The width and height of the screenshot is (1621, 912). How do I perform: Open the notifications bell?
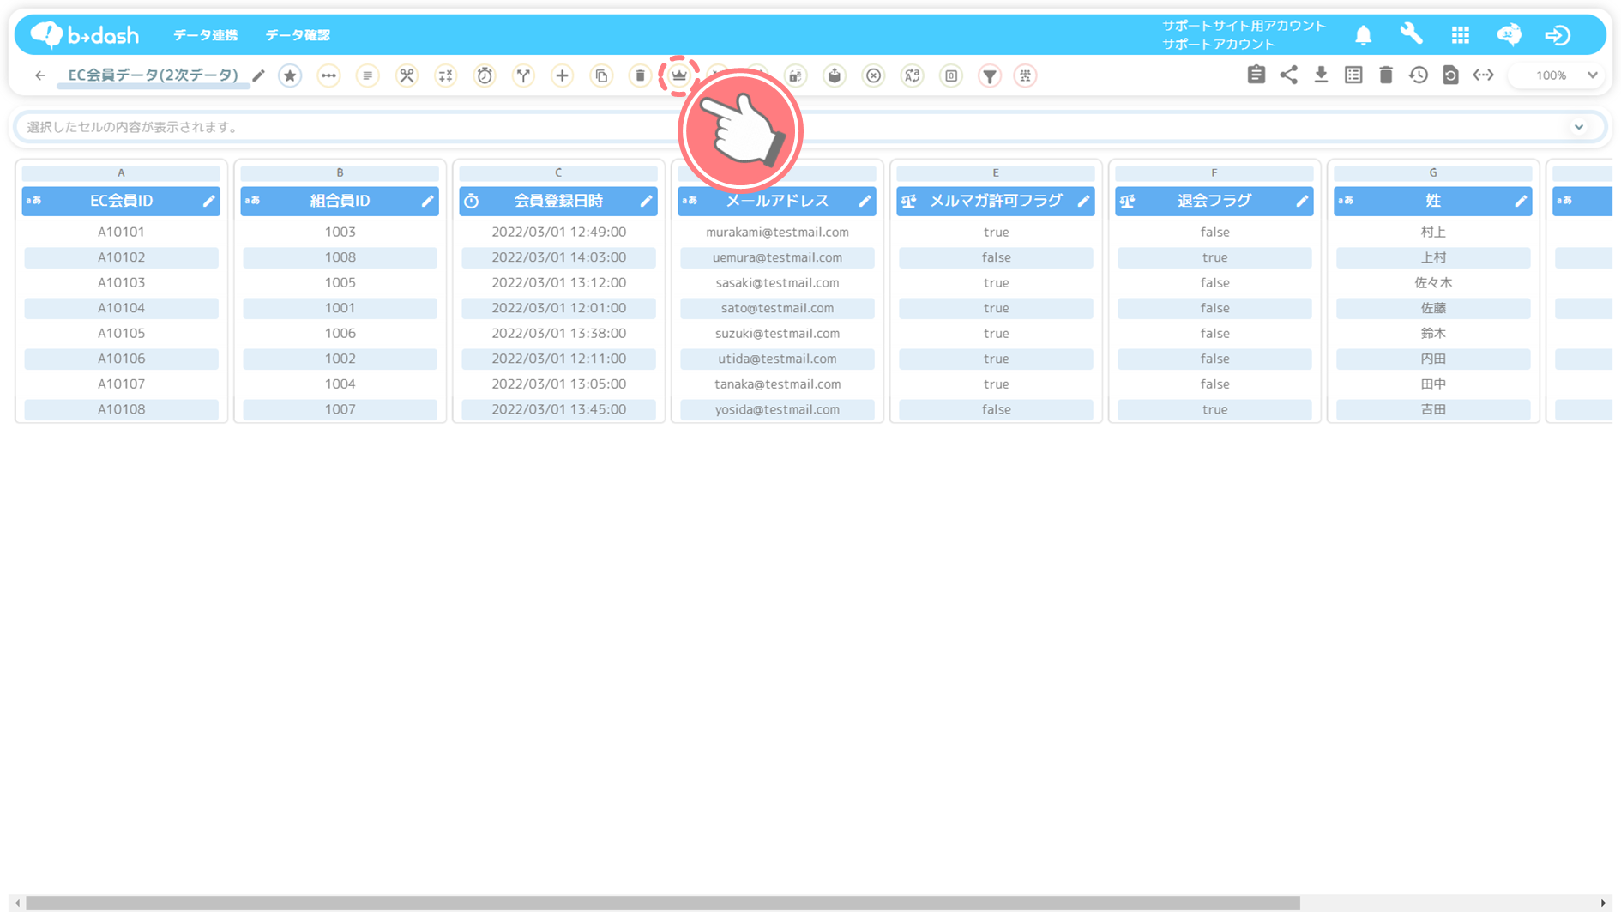point(1363,35)
